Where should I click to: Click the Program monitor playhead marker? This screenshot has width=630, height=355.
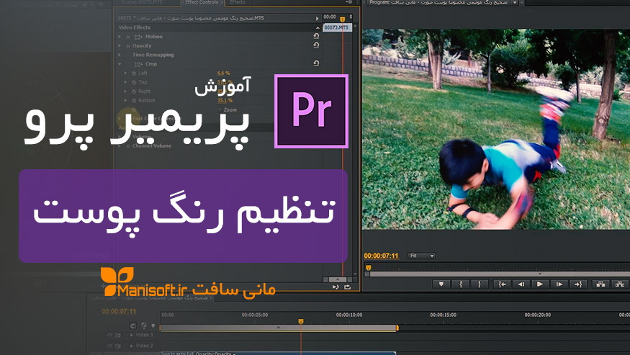pyautogui.click(x=368, y=267)
